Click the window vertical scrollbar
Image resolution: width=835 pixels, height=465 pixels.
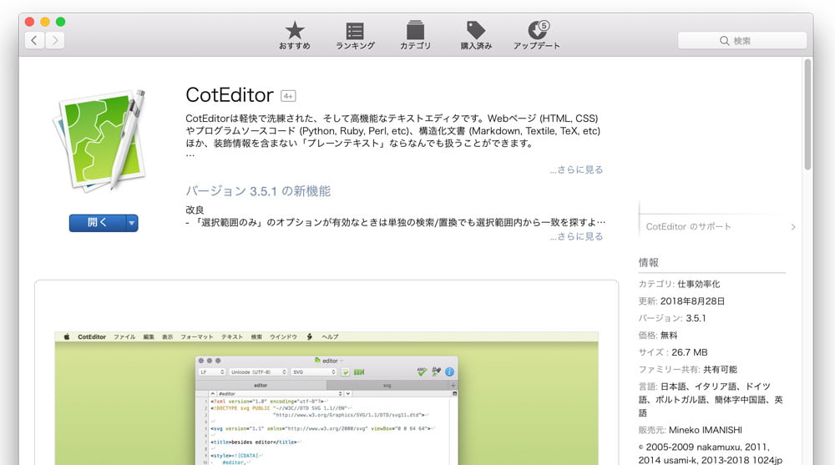(807, 114)
